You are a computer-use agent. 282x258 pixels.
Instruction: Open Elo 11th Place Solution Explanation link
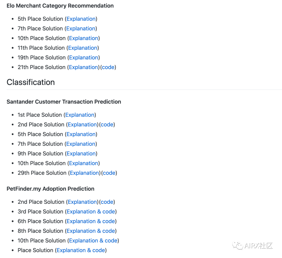[x=83, y=48]
